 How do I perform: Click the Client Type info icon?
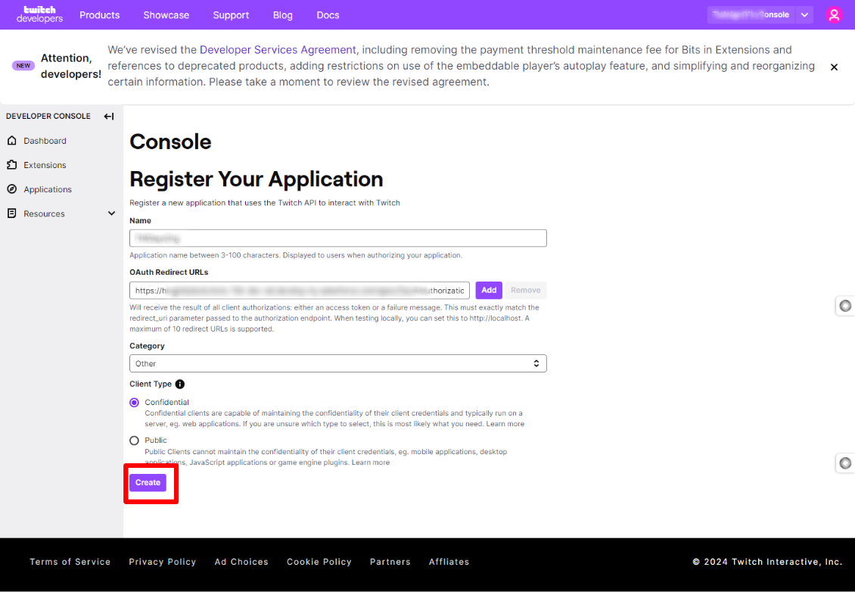[x=180, y=384]
